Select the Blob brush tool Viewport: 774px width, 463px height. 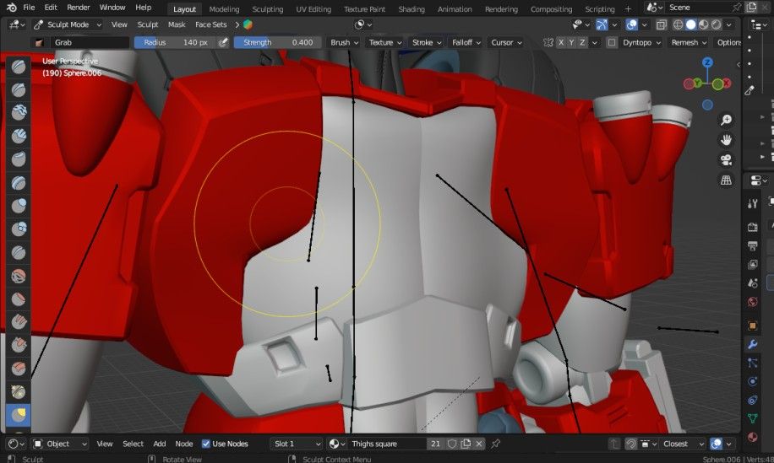tap(19, 229)
